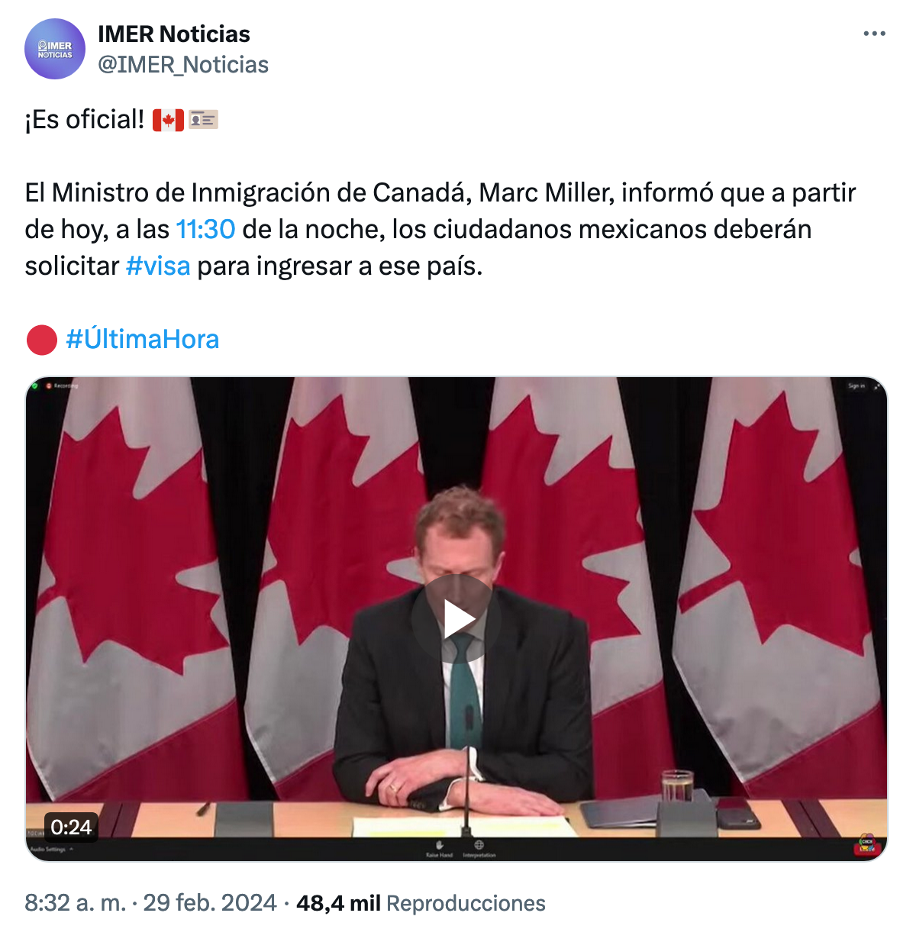Click the video duration badge 0:24

pos(71,827)
